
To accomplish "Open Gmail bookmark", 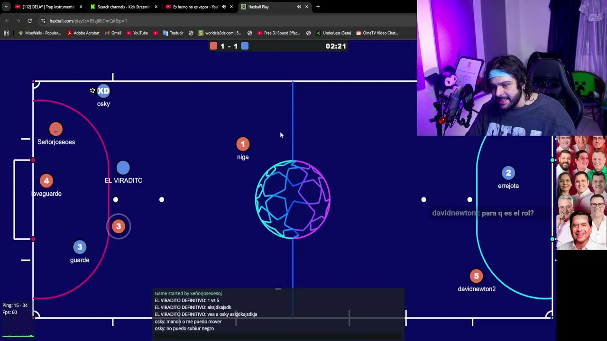I will [113, 33].
